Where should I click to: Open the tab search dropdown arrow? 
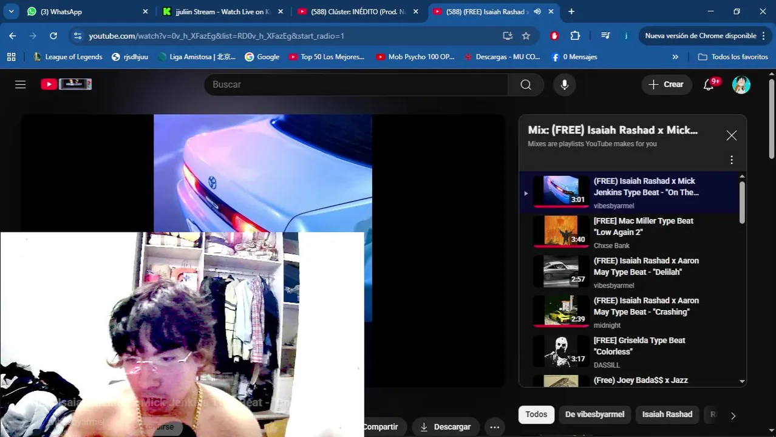click(x=11, y=12)
